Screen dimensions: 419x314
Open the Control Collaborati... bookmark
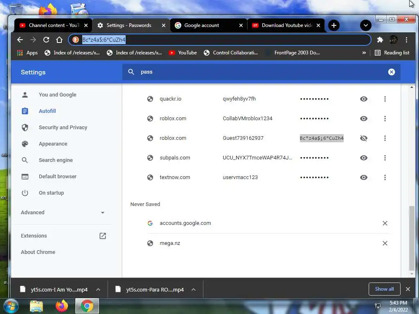click(x=231, y=53)
